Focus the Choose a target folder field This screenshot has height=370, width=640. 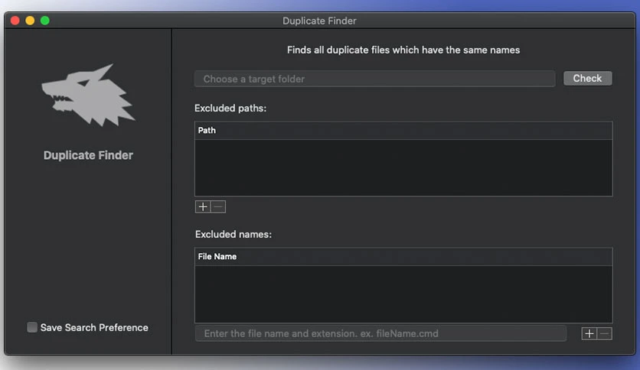pos(374,79)
